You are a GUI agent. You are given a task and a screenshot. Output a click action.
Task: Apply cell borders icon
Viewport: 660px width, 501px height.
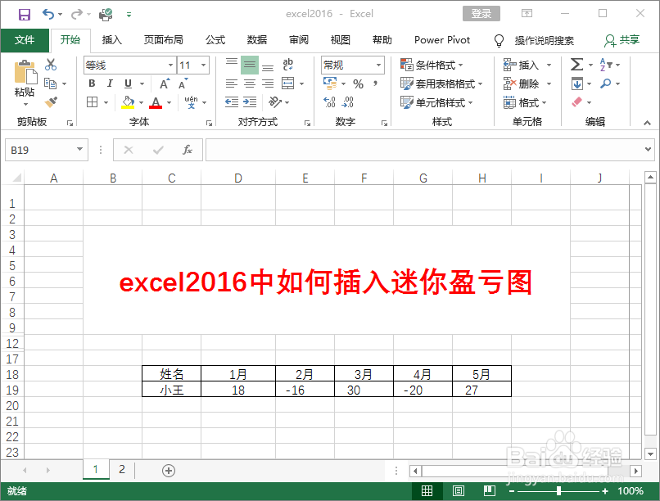(93, 102)
